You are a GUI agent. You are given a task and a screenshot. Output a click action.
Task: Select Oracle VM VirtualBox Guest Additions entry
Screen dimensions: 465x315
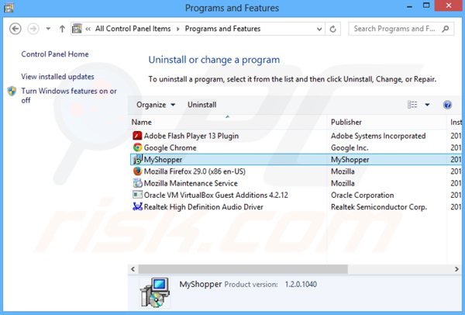216,195
